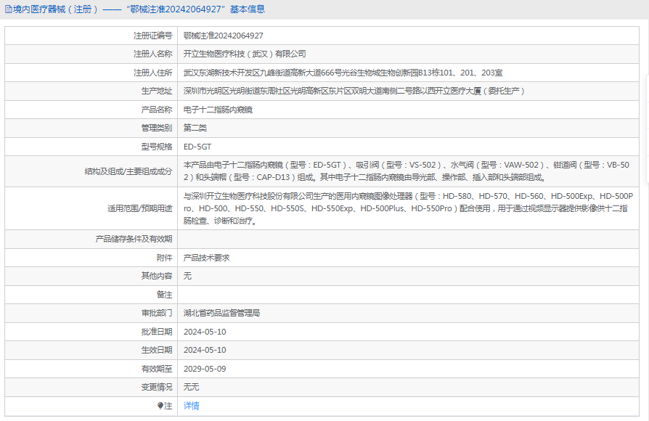Click the 管理类别 label
Viewport: 649px width, 421px height.
(157, 128)
